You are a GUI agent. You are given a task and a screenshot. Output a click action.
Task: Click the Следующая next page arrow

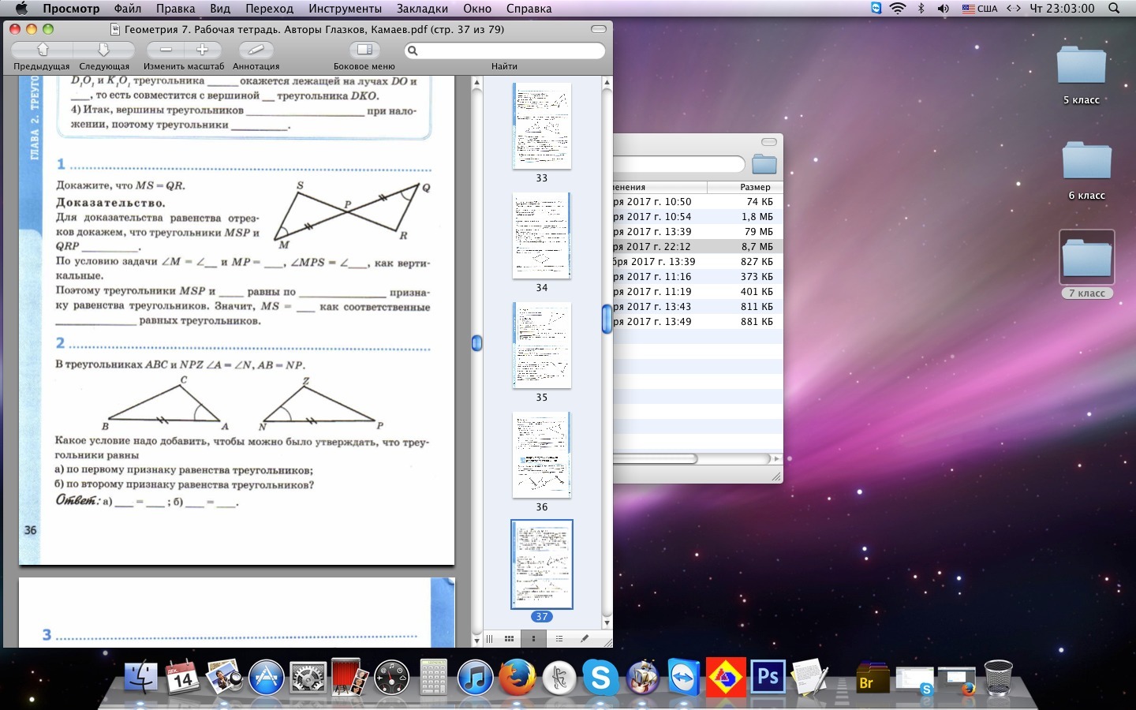point(103,50)
